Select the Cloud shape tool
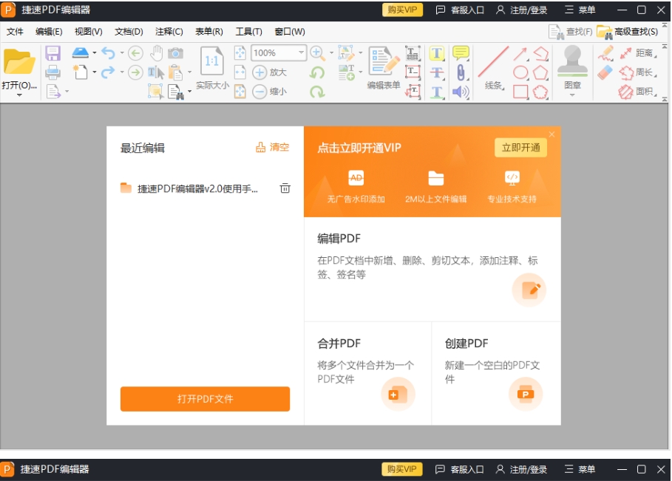This screenshot has width=672, height=481. point(540,92)
